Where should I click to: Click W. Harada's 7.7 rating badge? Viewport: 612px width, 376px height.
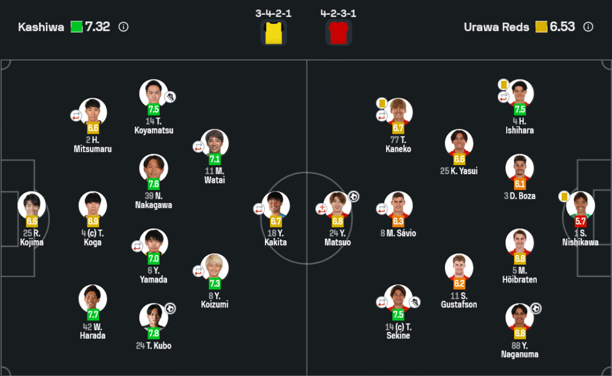pyautogui.click(x=93, y=315)
